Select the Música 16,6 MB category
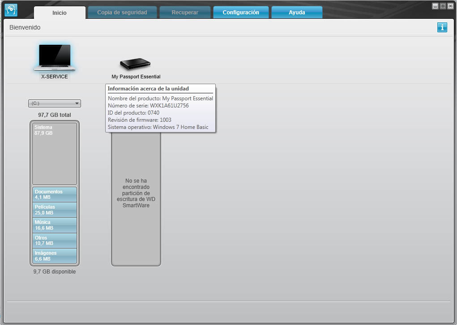Image resolution: width=457 pixels, height=325 pixels. tap(55, 225)
